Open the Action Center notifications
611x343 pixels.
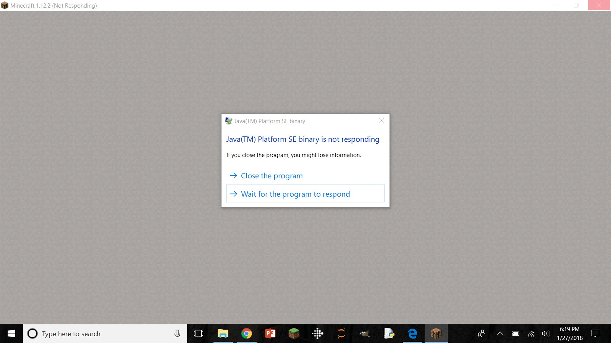tap(595, 333)
